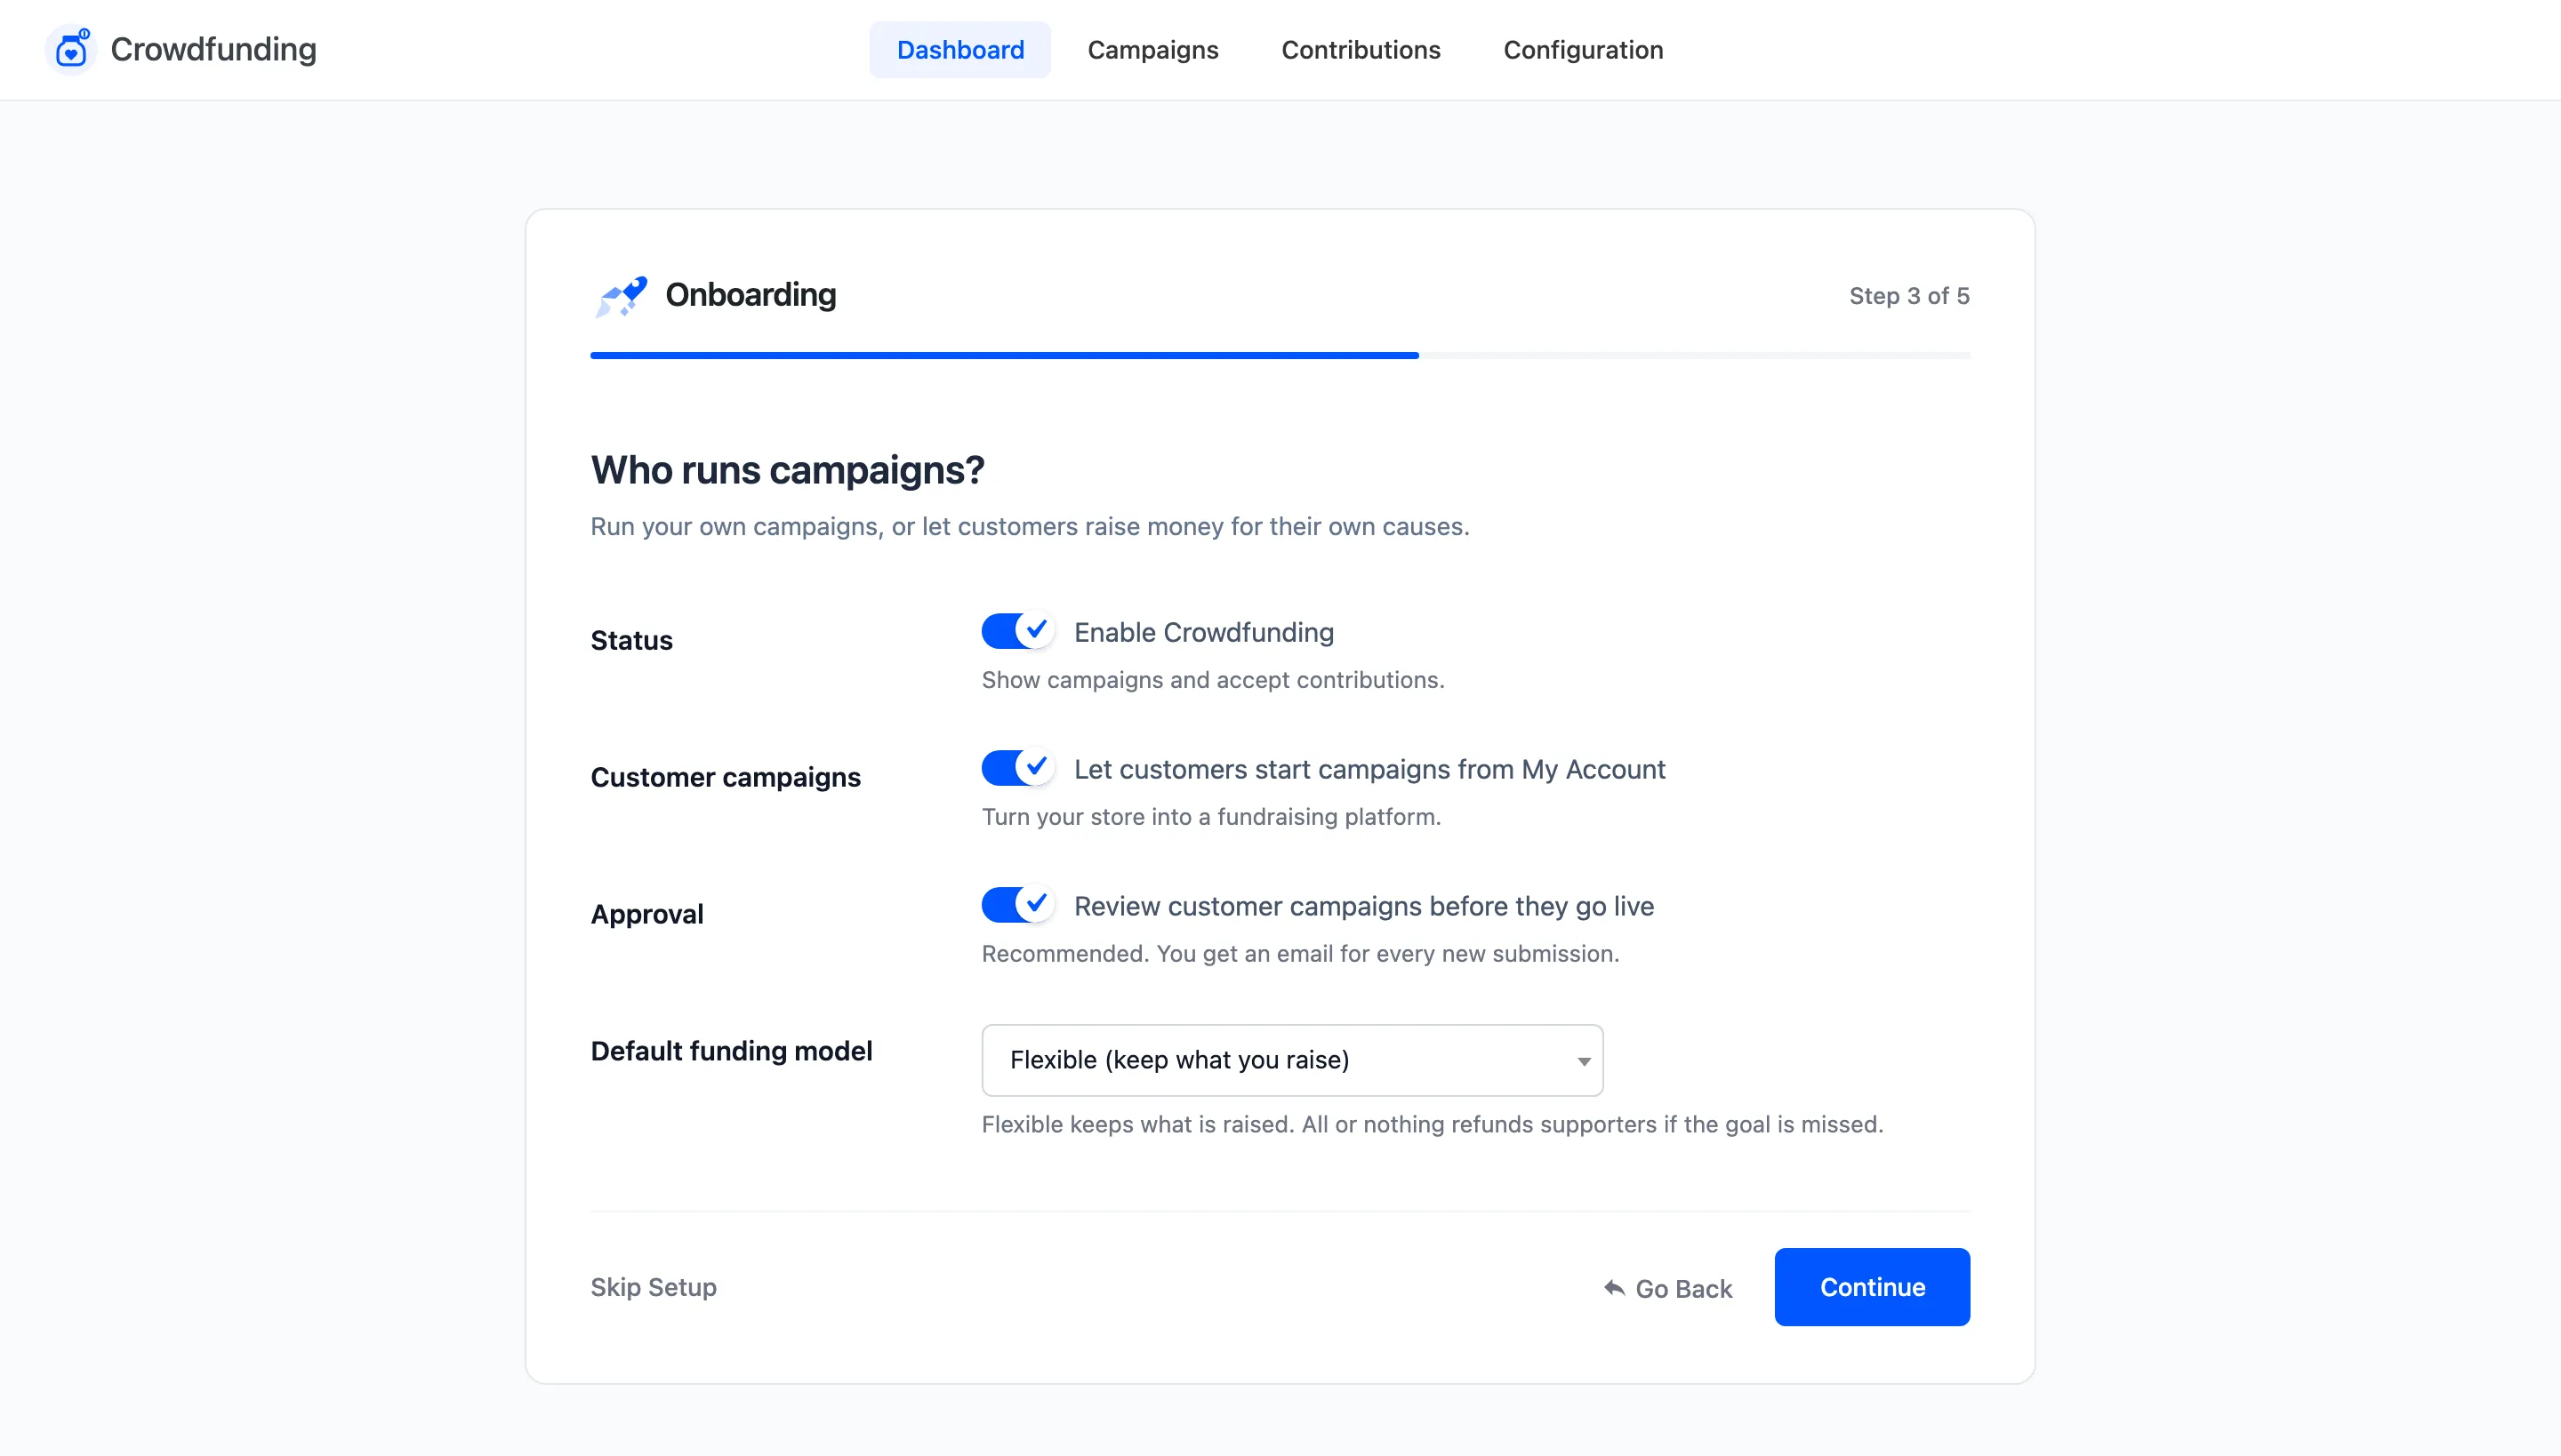The height and width of the screenshot is (1456, 2561).
Task: Click the Continue button
Action: click(x=1872, y=1287)
